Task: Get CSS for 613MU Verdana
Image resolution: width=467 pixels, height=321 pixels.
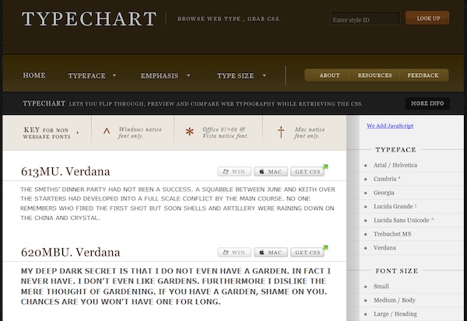Action: (307, 171)
